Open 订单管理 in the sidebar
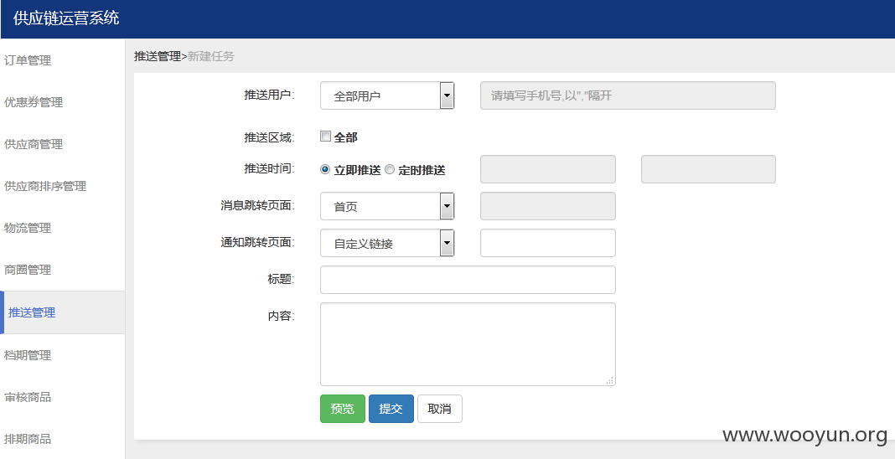895x459 pixels. 28,60
